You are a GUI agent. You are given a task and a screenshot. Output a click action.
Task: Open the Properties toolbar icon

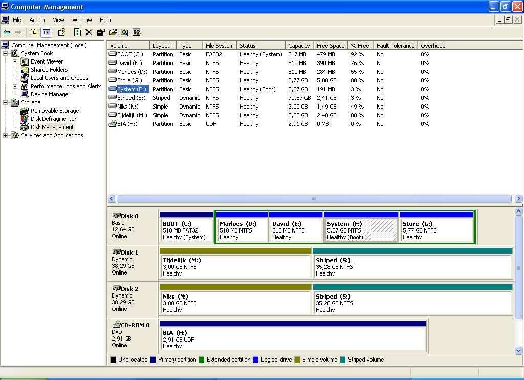(x=101, y=32)
